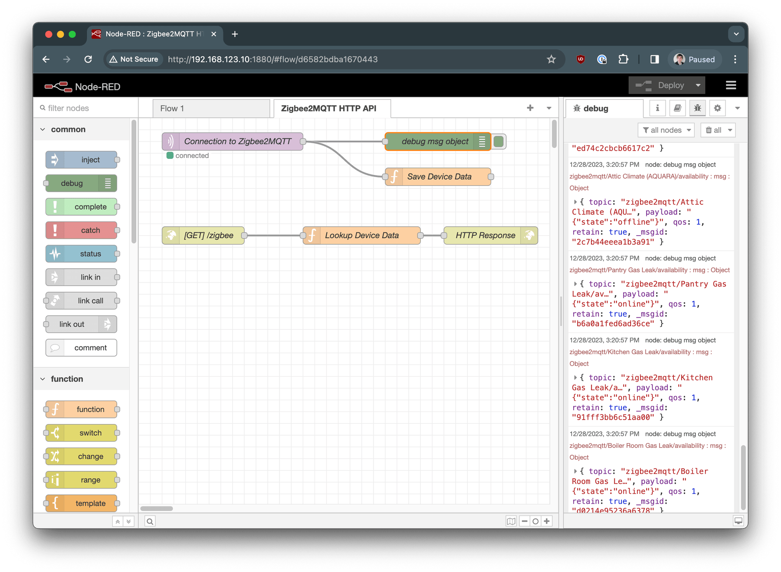Viewport: 781px width, 572px height.
Task: Open the configuration nodes tab
Action: [x=717, y=108]
